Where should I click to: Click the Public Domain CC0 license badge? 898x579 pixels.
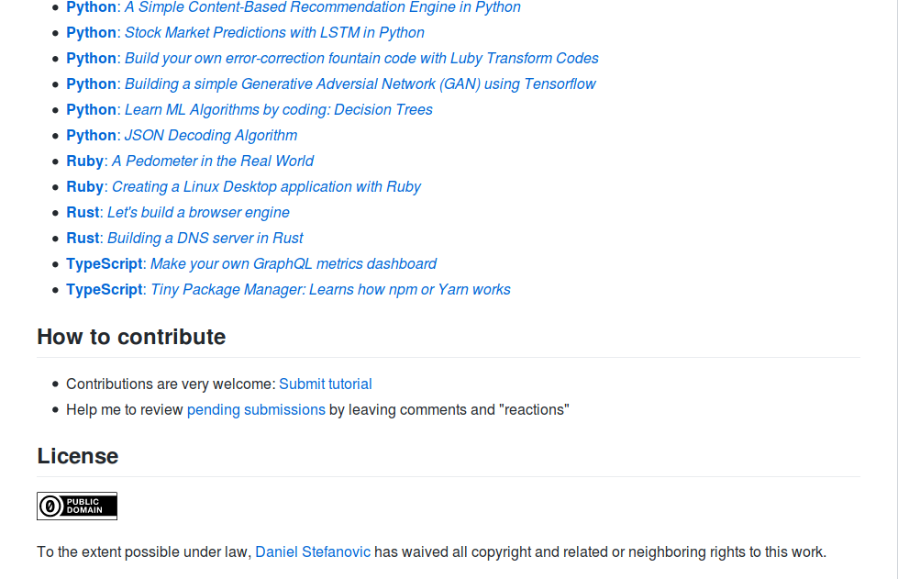point(77,506)
